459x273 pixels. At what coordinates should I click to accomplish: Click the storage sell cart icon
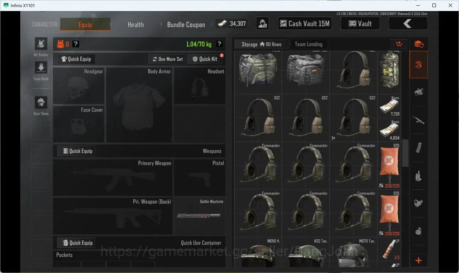pyautogui.click(x=399, y=44)
